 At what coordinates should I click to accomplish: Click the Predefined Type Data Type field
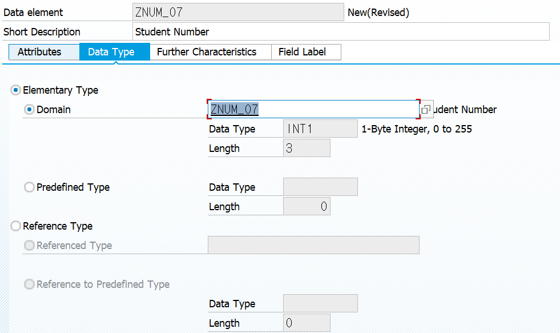point(320,187)
